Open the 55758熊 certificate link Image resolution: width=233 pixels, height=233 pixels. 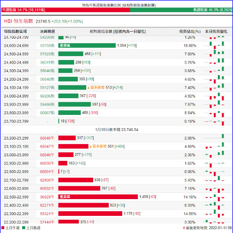(x=47, y=46)
